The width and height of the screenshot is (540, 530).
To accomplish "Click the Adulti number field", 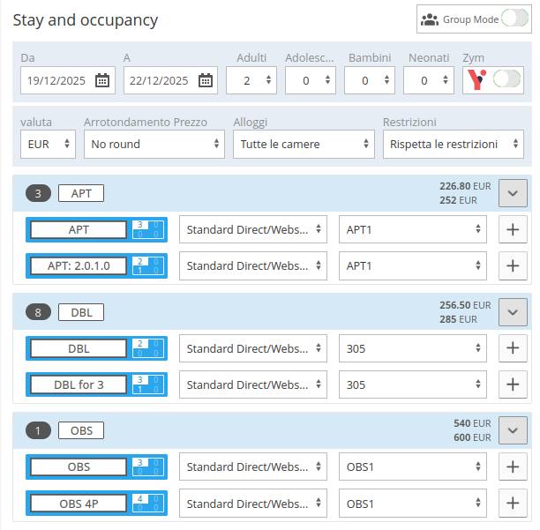I will tap(251, 80).
